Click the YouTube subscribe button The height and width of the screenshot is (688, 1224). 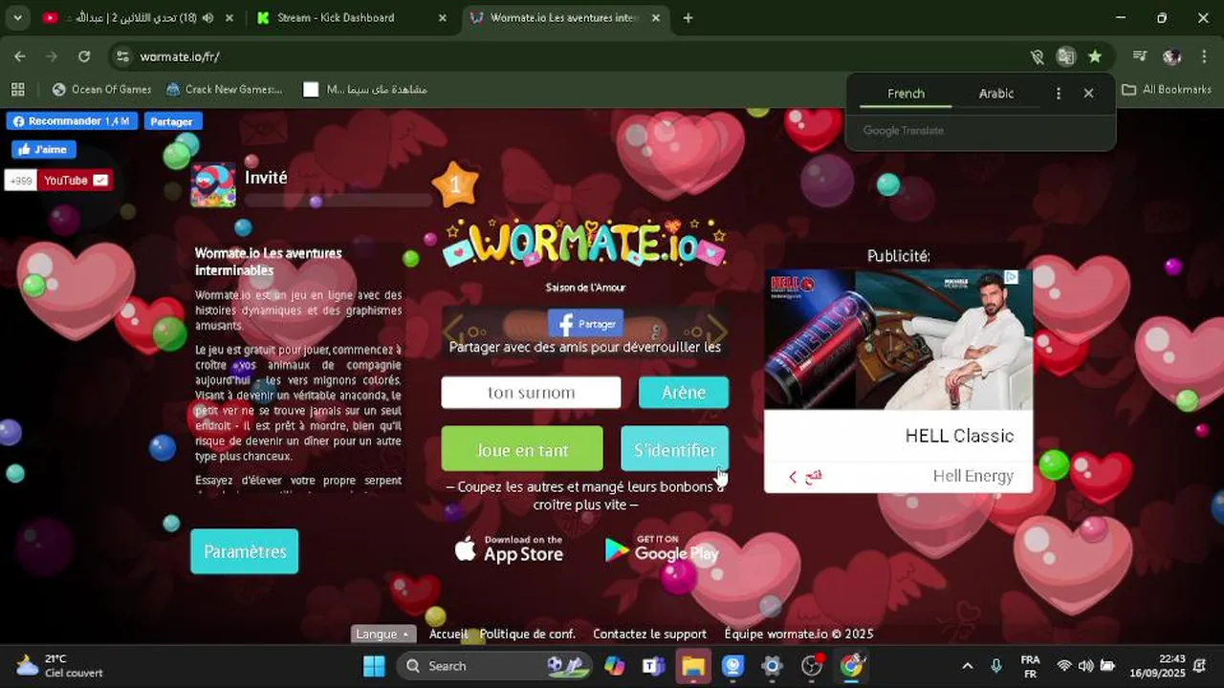[x=75, y=180]
